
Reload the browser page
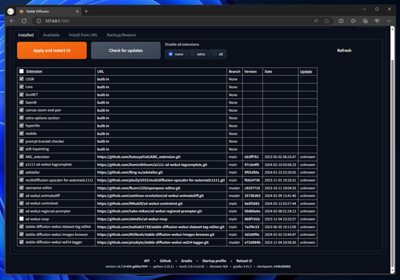coord(24,21)
